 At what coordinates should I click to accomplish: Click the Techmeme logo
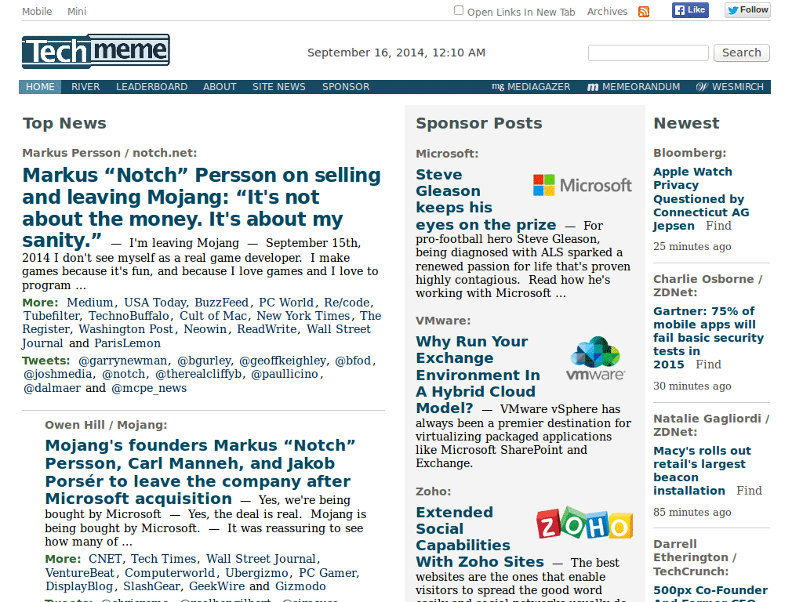[96, 51]
